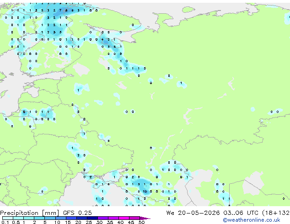Viewport: 290px width, 224px height.
Task: Select legend swatch between 10 and 15
Action: (x=60, y=218)
